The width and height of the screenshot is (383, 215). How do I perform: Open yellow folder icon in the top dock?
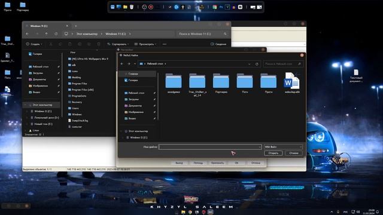point(125,7)
